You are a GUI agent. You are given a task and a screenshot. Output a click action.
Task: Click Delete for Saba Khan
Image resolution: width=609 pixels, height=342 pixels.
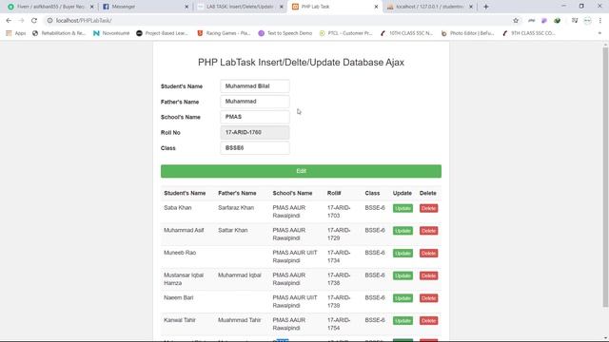(x=428, y=209)
